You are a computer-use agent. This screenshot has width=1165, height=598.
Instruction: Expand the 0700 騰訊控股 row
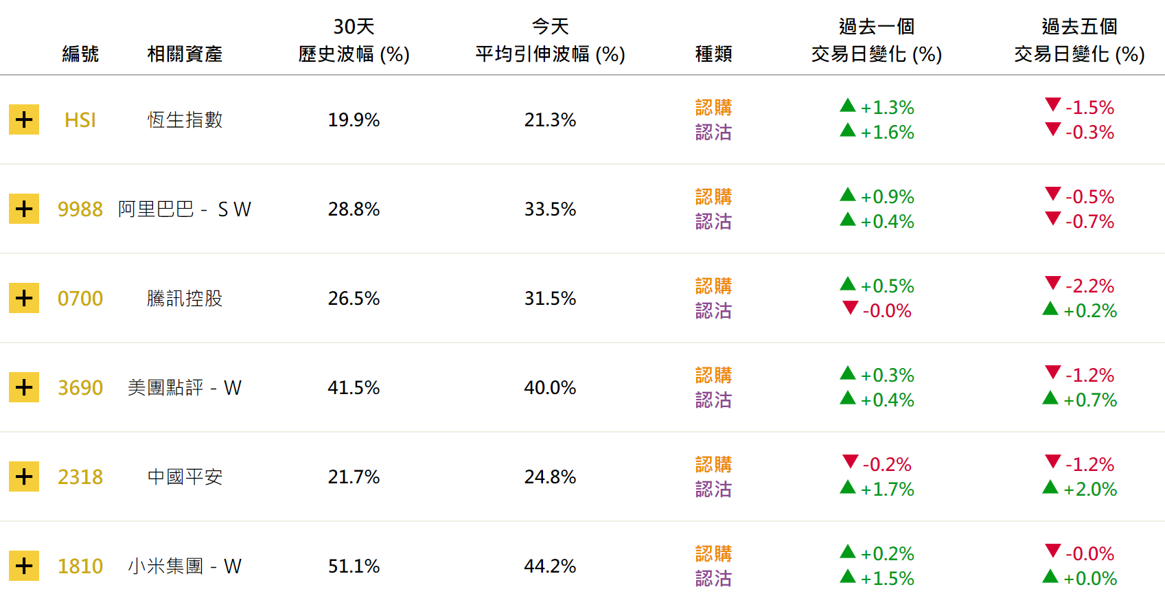(x=24, y=298)
